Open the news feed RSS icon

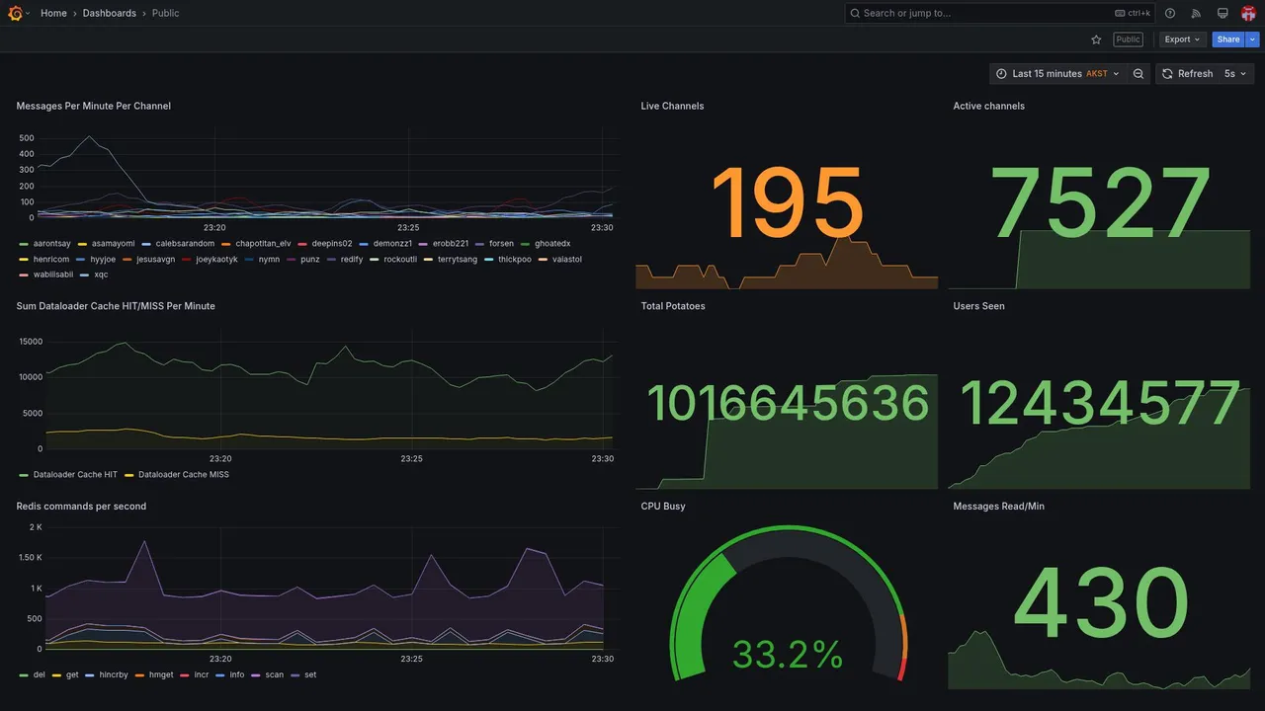[1196, 13]
